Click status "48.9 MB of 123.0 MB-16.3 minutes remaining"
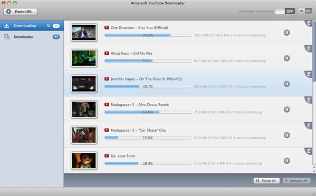The image size is (316, 196). 229,86
